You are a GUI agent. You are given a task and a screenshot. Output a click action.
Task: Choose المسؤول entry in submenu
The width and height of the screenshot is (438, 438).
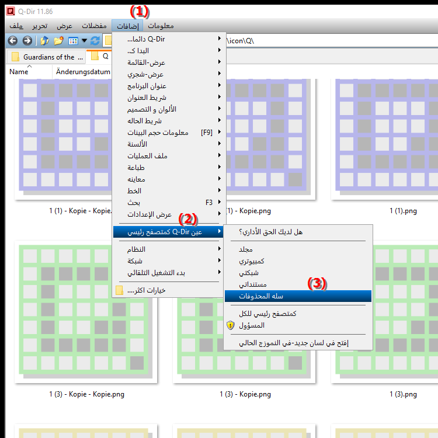298,325
